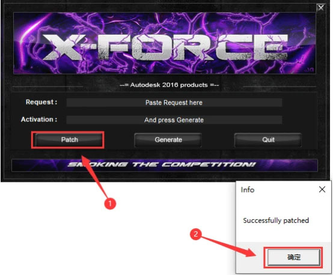Click the Info dialog title
This screenshot has width=333, height=275.
coord(248,190)
